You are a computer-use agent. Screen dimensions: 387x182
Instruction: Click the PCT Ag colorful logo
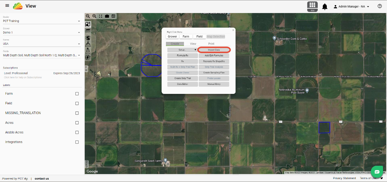[18, 6]
